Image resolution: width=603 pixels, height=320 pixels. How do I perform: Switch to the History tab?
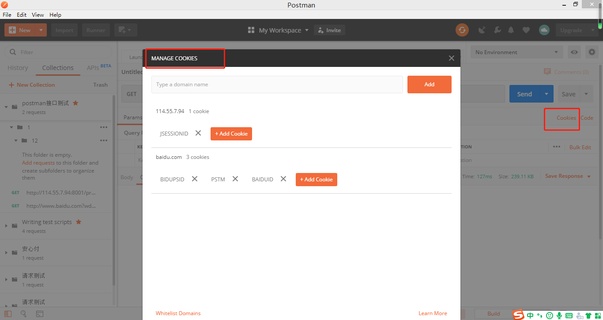pyautogui.click(x=18, y=68)
